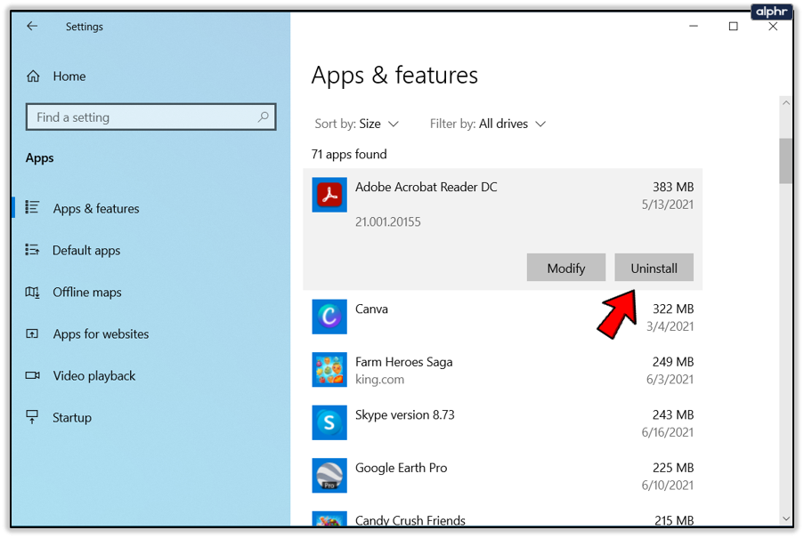Select Apps for websites page
This screenshot has height=538, width=804.
(101, 334)
